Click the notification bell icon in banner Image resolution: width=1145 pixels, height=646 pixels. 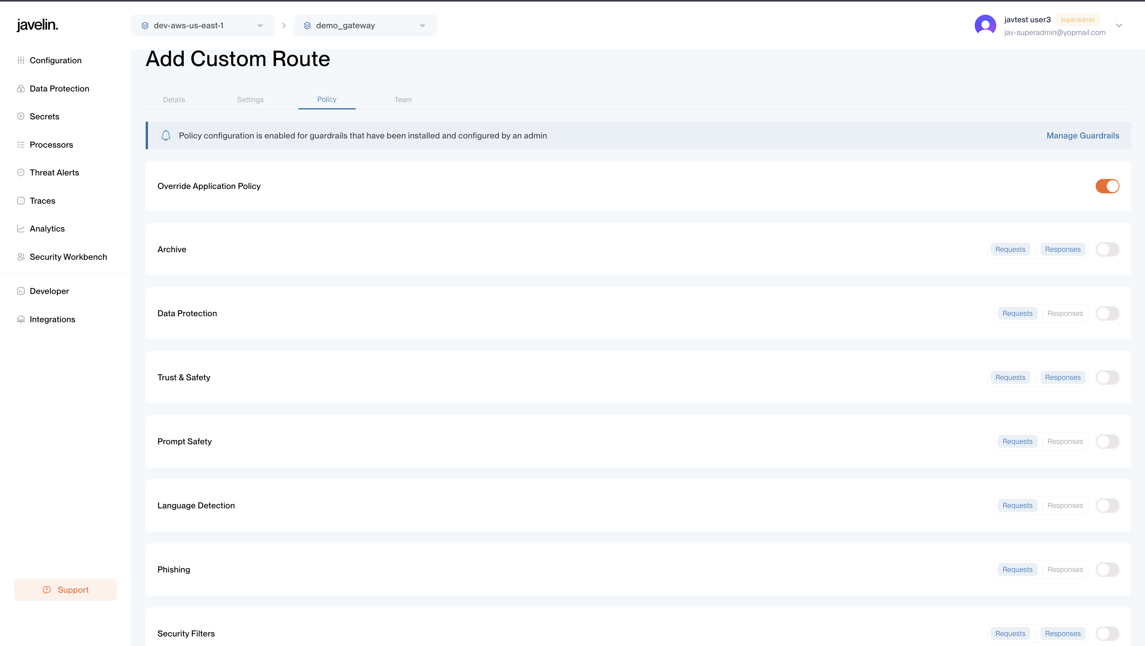[166, 136]
